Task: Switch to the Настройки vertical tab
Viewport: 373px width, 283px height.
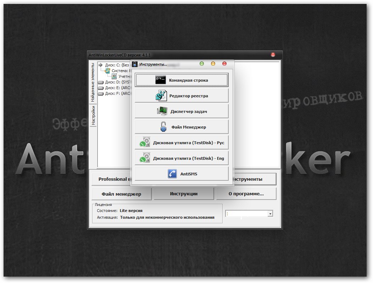Action: coord(93,115)
